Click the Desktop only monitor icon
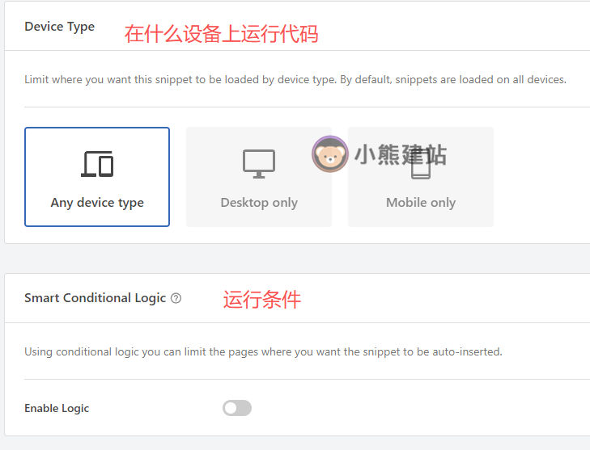The image size is (590, 450). [259, 164]
